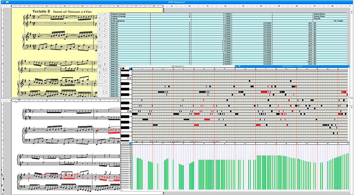Select the '# Key Signature' event row
354x195 pixels.
228,21
